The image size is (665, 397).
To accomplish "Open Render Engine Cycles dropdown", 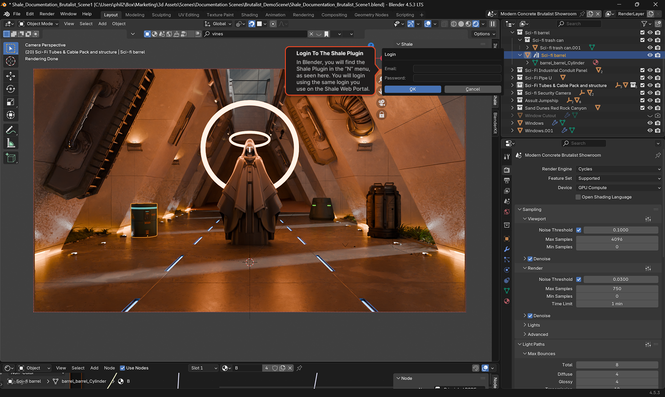I will tap(619, 169).
